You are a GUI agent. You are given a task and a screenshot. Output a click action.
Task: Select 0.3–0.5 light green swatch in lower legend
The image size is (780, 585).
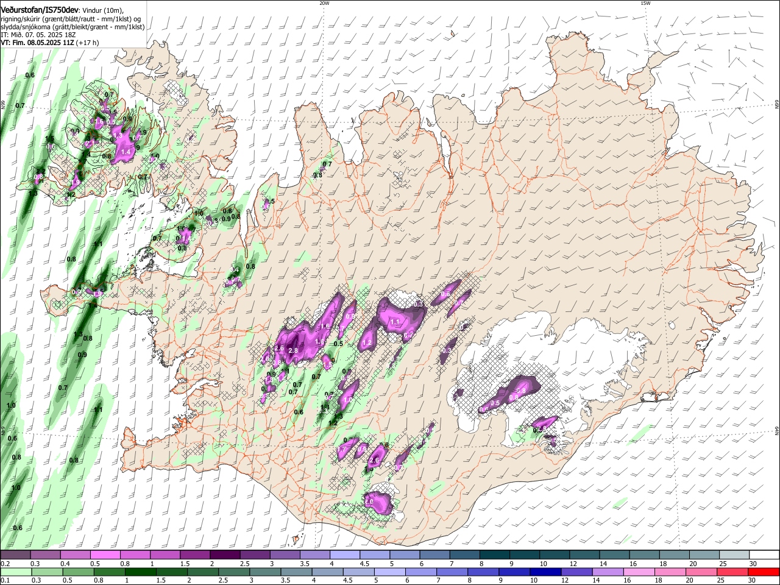[47, 572]
